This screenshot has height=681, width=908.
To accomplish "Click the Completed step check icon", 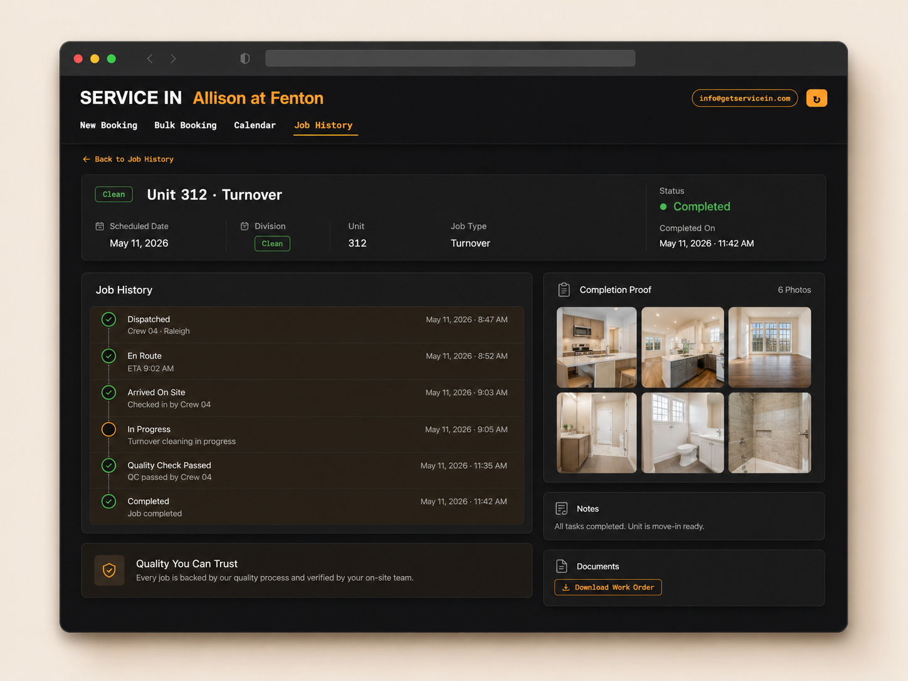I will 108,502.
